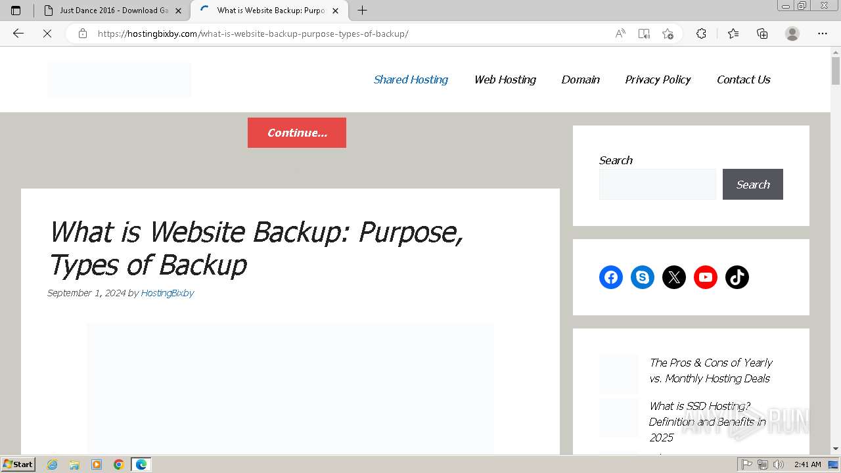Open Windows Start menu

(18, 464)
